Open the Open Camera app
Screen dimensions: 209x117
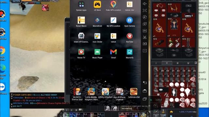130,20
